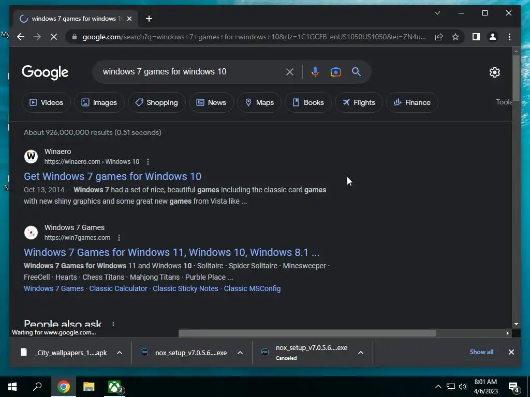Open network status in system tray
This screenshot has height=397, width=530.
(x=451, y=387)
